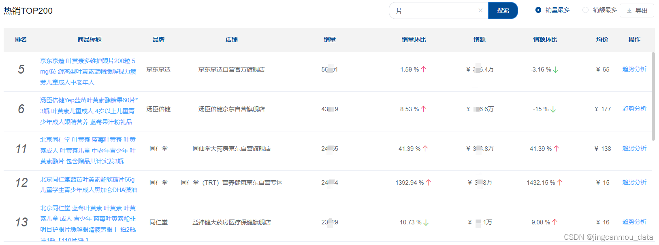The height and width of the screenshot is (245, 659).
Task: Click the up arrow beside 8.53 %
Action: point(423,109)
